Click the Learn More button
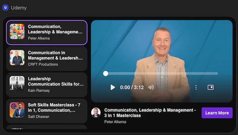 pos(217,113)
